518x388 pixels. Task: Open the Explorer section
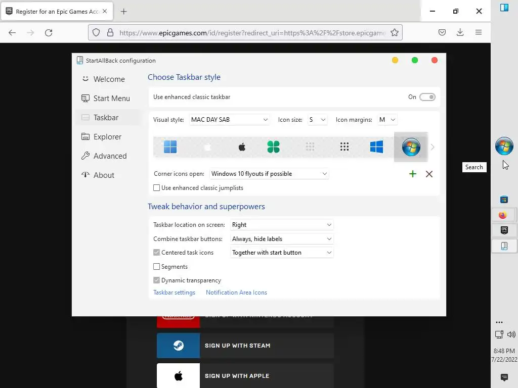click(x=108, y=136)
